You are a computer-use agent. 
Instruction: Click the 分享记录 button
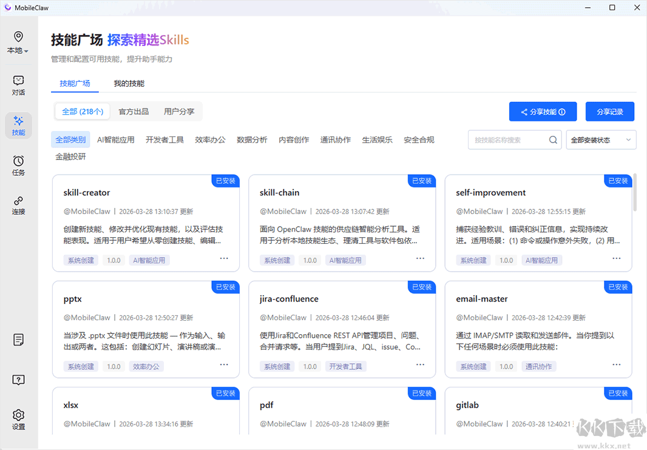(610, 112)
